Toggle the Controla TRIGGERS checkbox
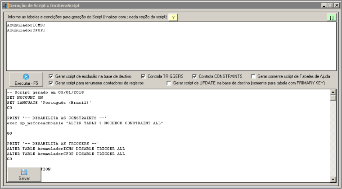The width and height of the screenshot is (342, 189). pyautogui.click(x=143, y=76)
